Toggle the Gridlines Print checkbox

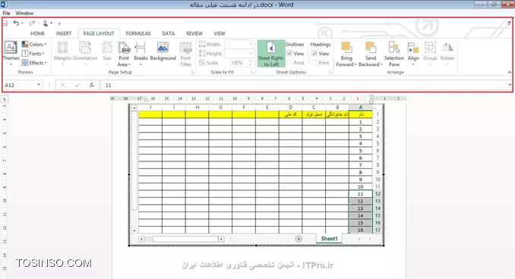(x=289, y=63)
